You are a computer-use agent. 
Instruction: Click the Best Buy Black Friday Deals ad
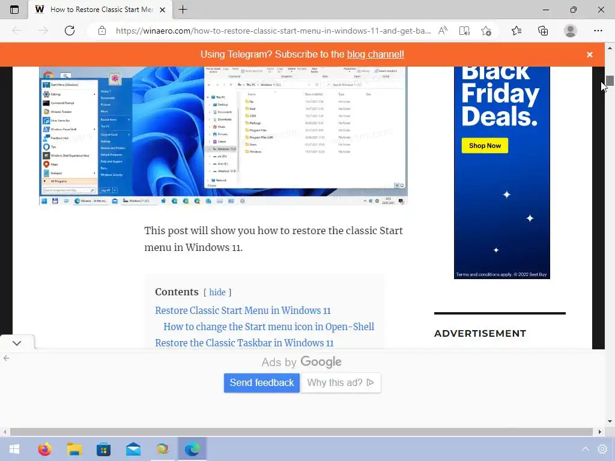(x=501, y=172)
